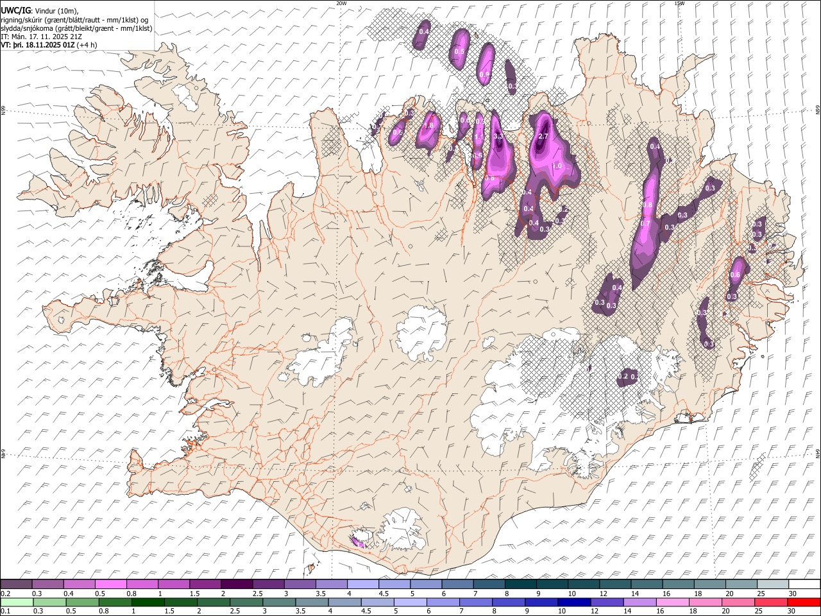The width and height of the screenshot is (821, 616).
Task: Pick the upper legend swatch between 6 and 7
Action: [x=457, y=585]
